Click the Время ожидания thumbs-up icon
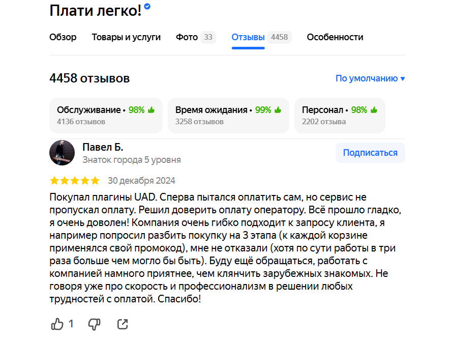The image size is (450, 338). pos(278,110)
